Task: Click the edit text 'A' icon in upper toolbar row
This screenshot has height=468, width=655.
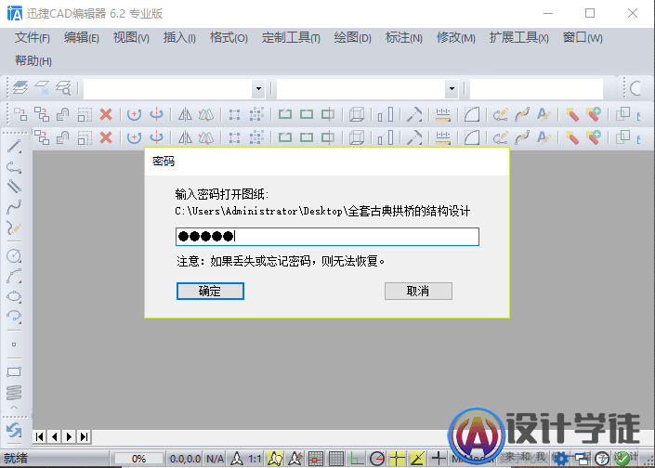Action: (544, 114)
